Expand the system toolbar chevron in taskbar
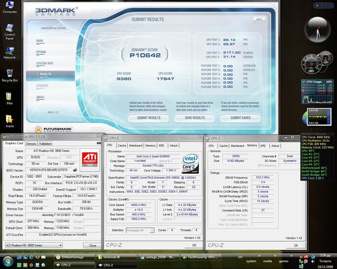The image size is (337, 269). pos(259,256)
